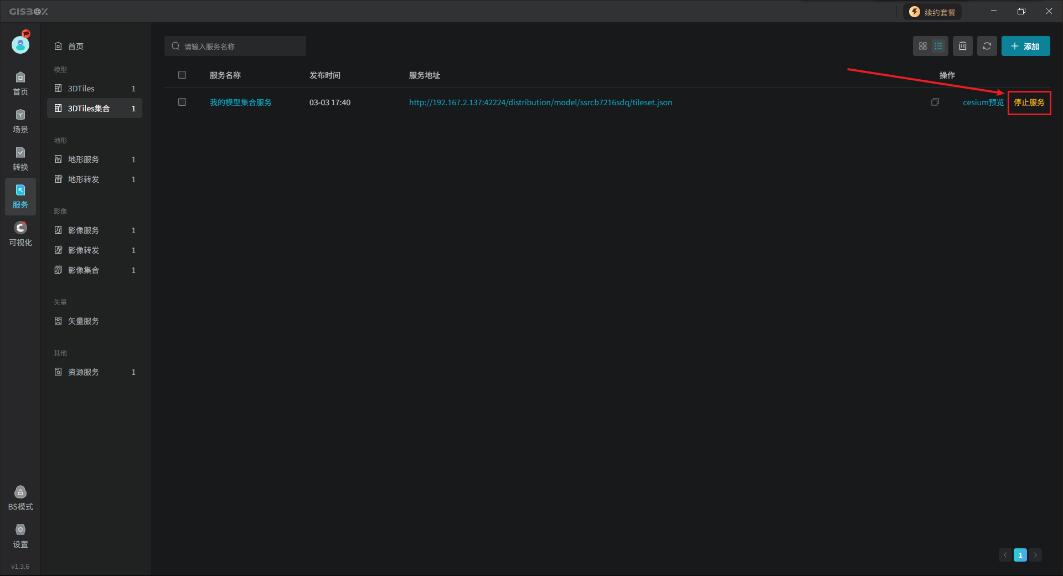This screenshot has width=1063, height=576.
Task: Copy the service address with the copy icon
Action: [935, 102]
